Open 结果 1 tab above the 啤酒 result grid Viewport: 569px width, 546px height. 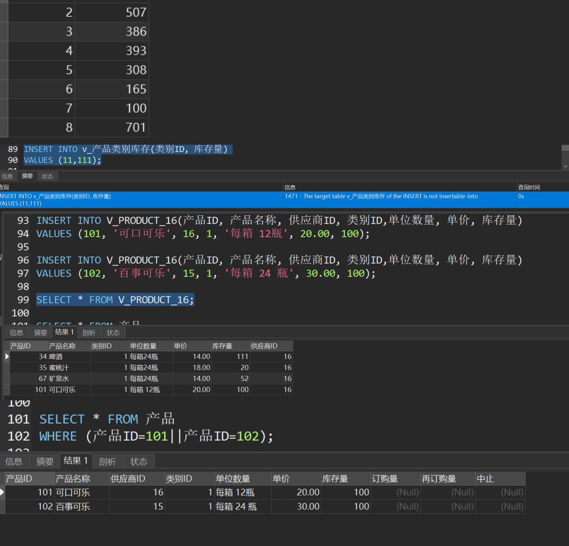(x=65, y=332)
